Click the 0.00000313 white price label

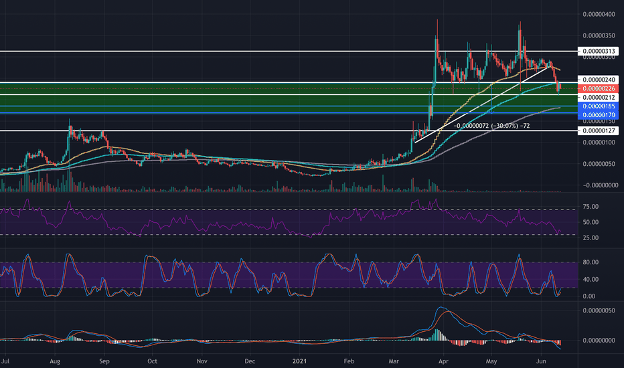[598, 51]
